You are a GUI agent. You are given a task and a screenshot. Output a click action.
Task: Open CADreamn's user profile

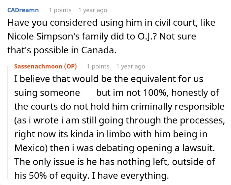[23, 10]
